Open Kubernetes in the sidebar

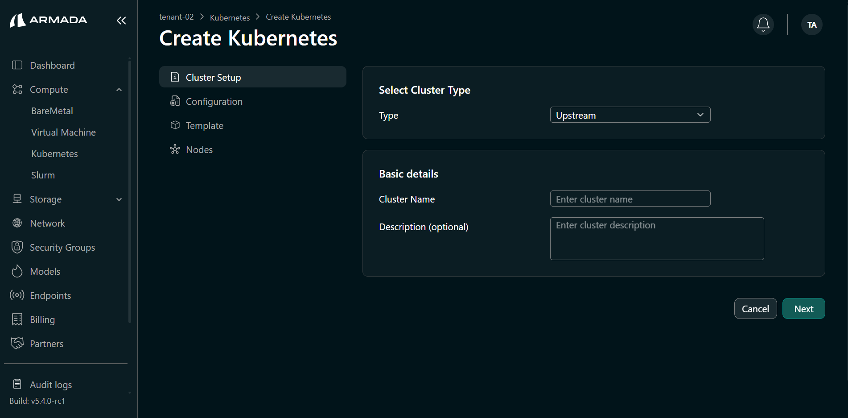[54, 154]
